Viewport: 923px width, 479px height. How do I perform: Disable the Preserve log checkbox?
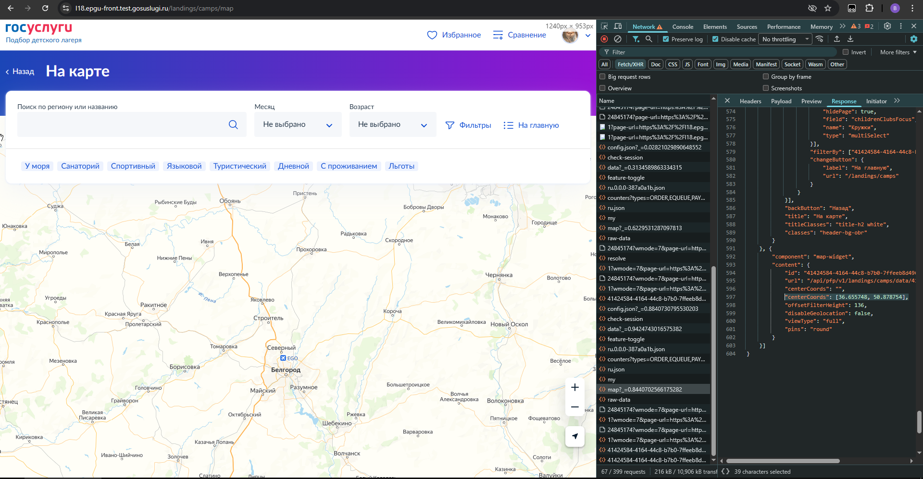click(x=666, y=39)
